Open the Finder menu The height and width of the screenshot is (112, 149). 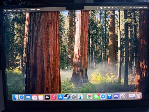[10, 10]
